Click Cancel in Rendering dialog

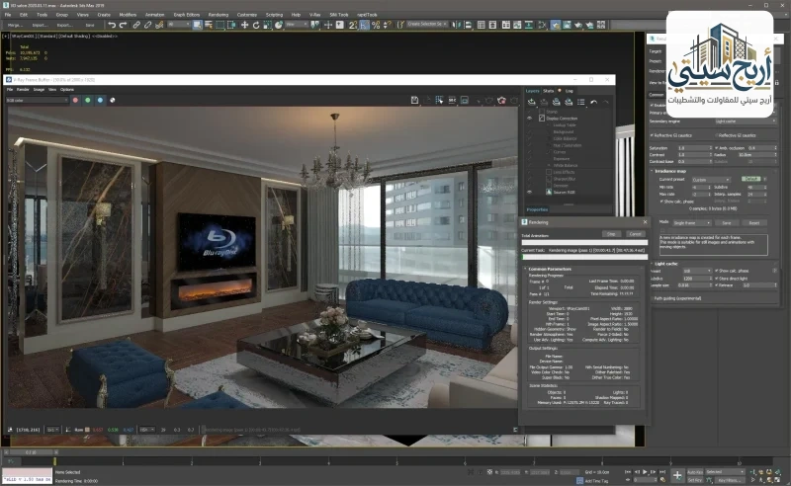(x=635, y=234)
